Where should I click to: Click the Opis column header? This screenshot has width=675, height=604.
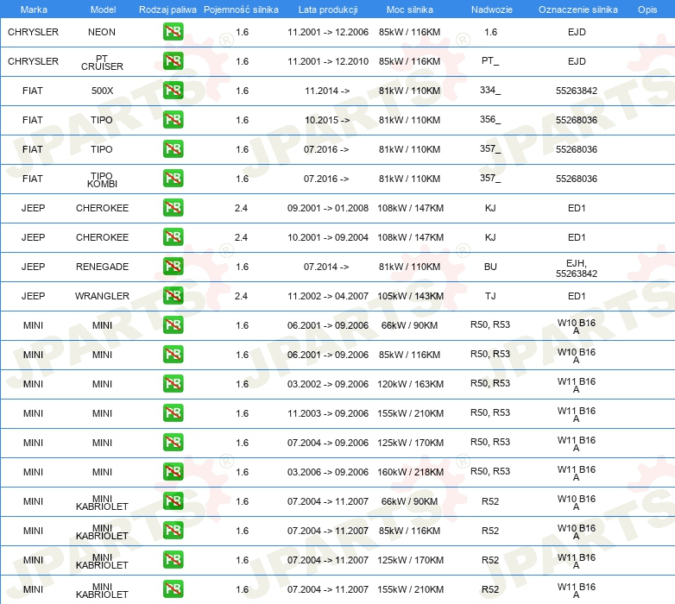647,9
